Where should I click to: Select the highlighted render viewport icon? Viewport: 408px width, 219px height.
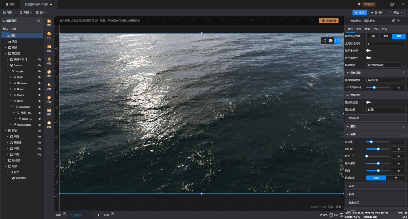click(x=337, y=40)
